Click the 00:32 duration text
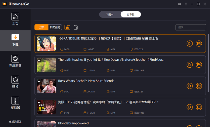210x127 pixels. point(67,71)
